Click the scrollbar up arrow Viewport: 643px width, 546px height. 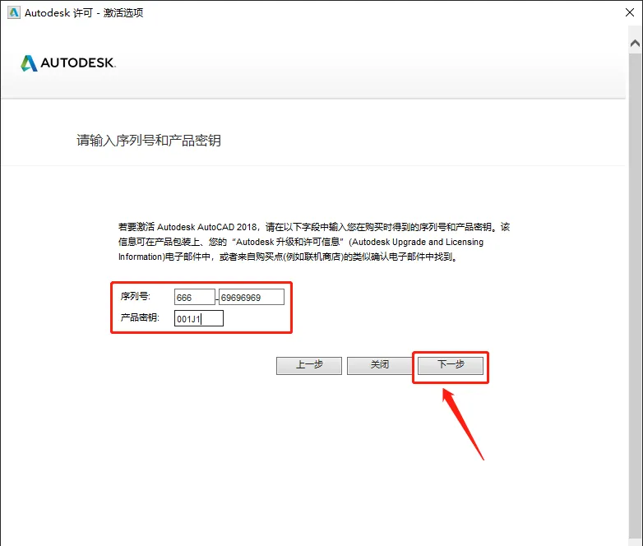pos(635,43)
